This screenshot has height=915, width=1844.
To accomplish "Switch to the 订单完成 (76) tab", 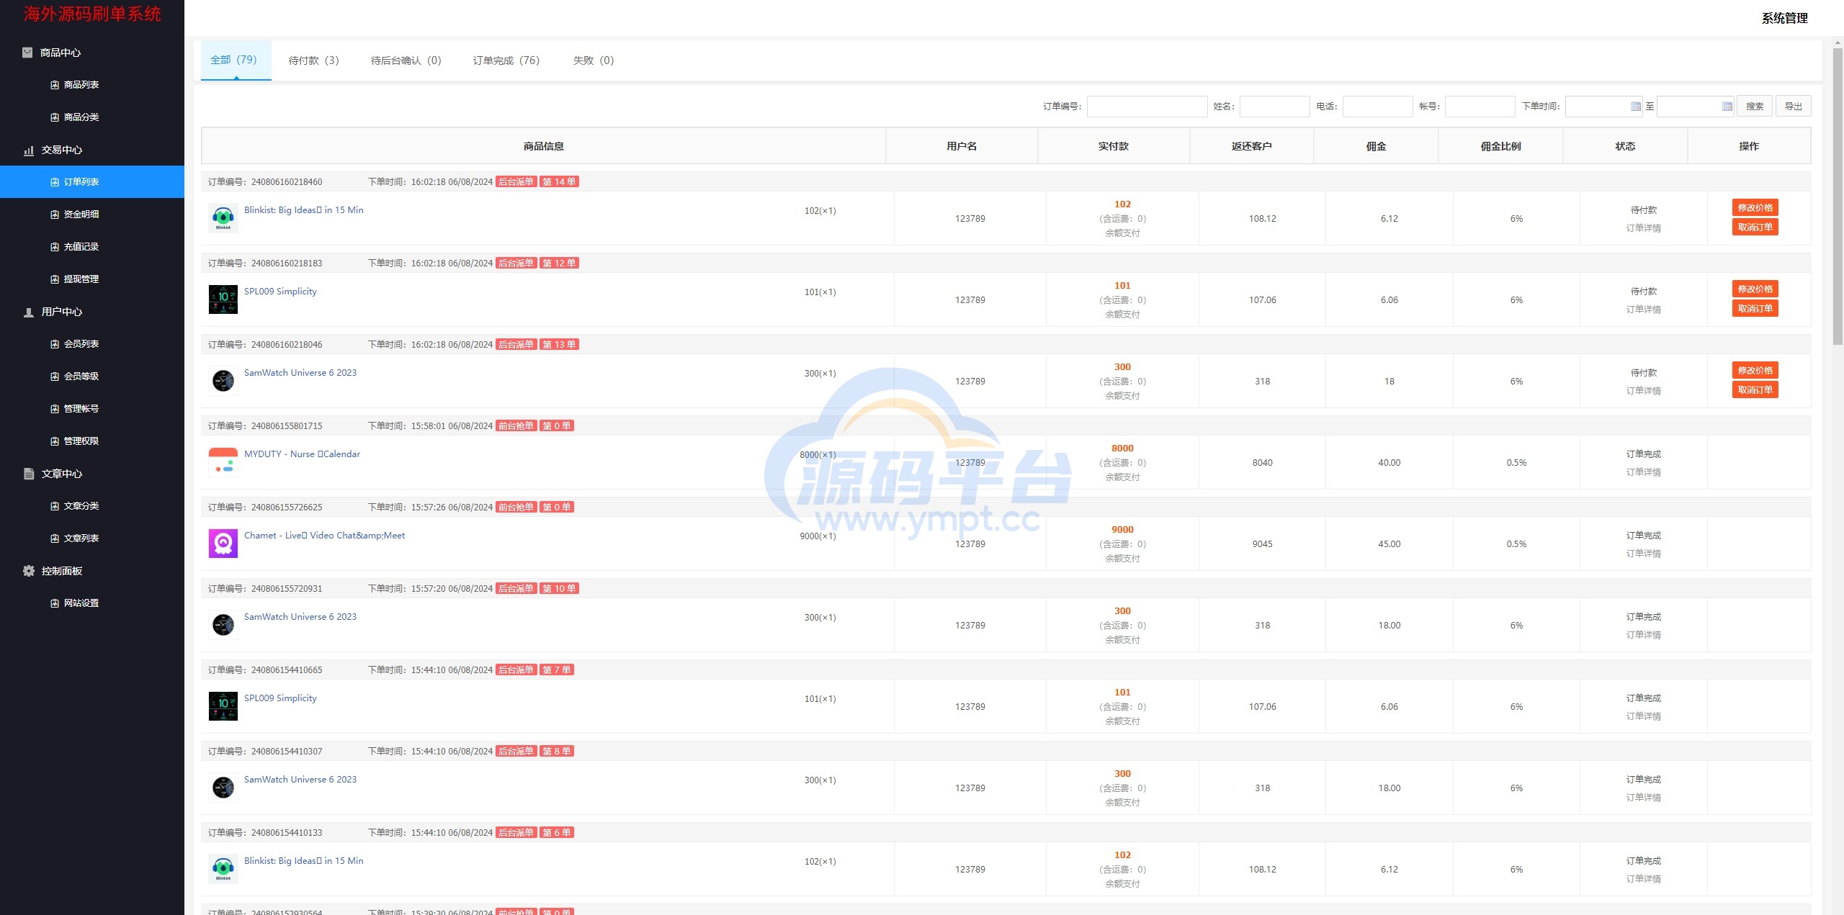I will pyautogui.click(x=506, y=60).
